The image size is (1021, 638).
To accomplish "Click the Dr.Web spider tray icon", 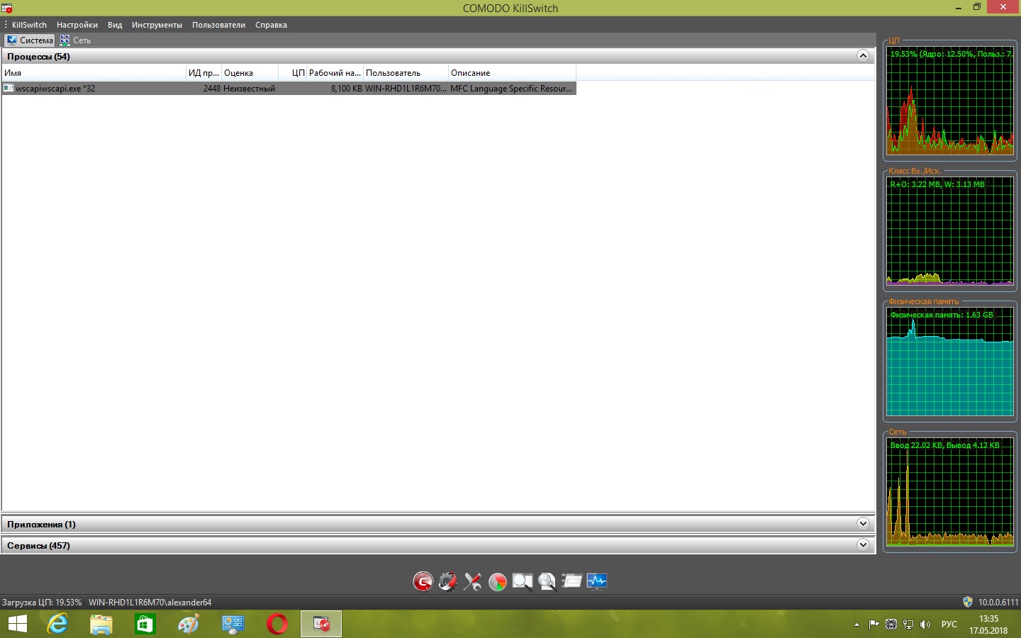I will pos(891,625).
